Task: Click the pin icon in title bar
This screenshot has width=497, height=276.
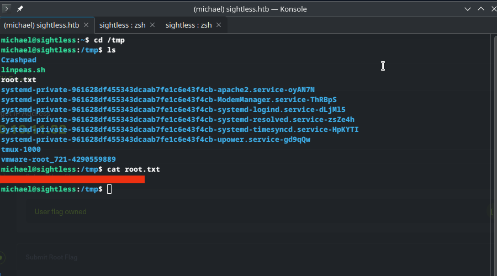Action: [20, 9]
